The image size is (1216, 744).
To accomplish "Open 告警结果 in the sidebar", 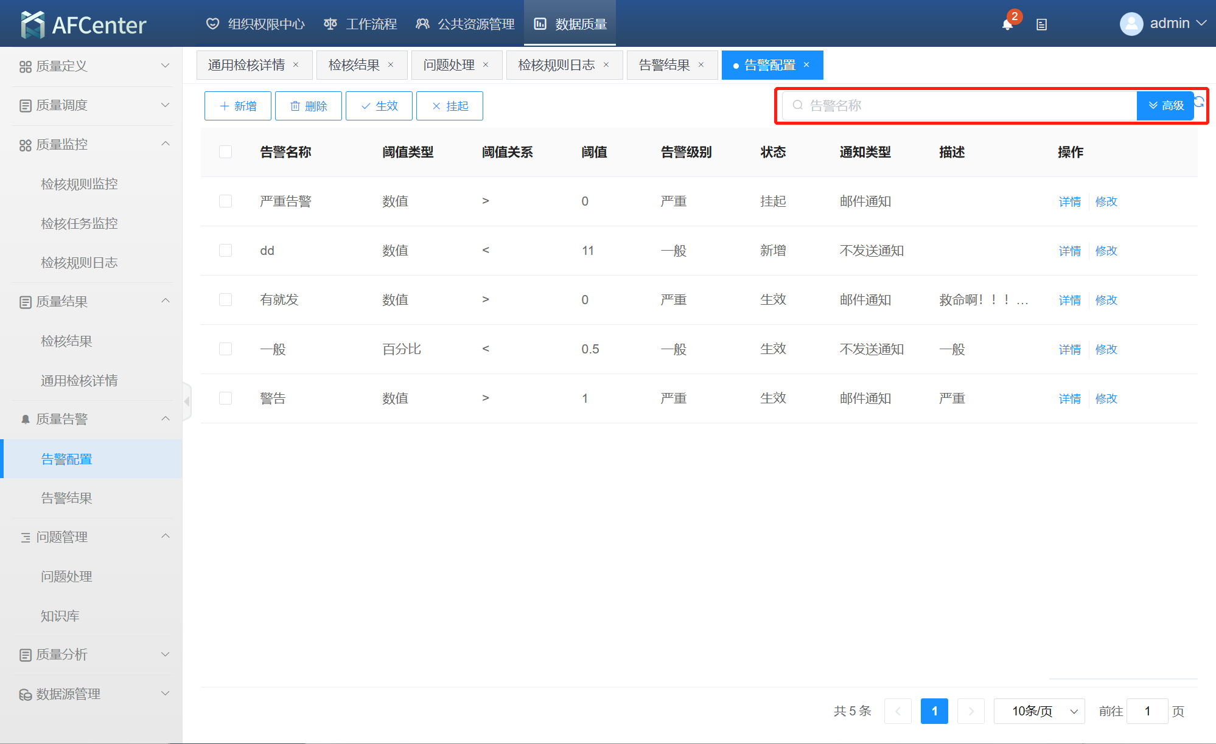I will click(66, 498).
